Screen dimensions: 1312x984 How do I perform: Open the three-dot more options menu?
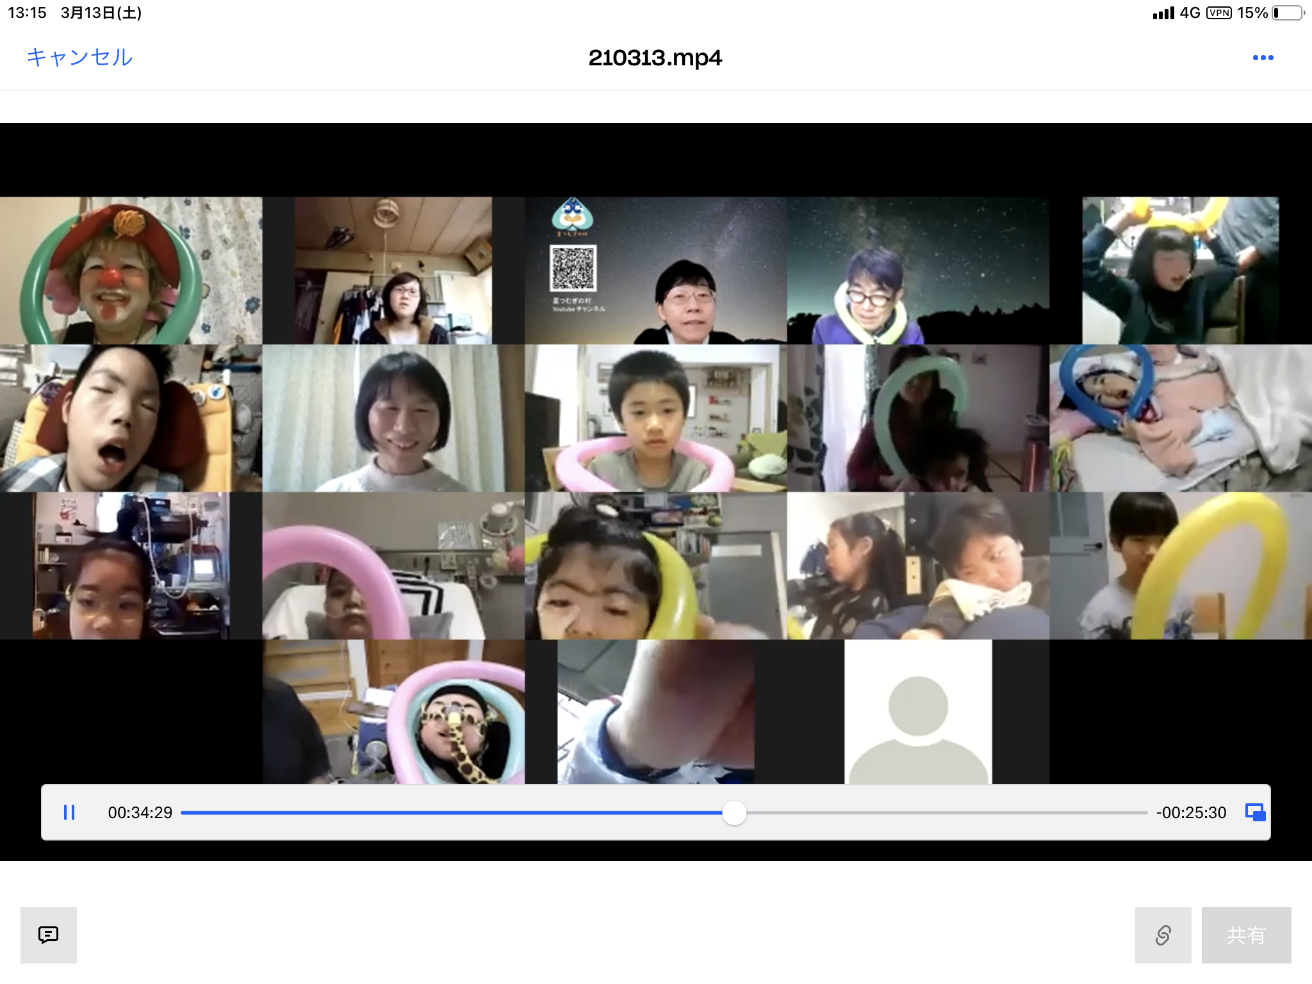click(x=1263, y=58)
